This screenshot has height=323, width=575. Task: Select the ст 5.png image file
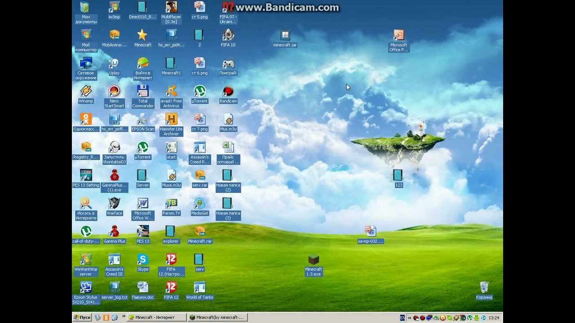click(x=199, y=7)
